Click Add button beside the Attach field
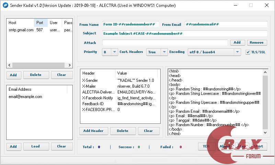Image resolution: width=275 pixels, height=165 pixels. [237, 43]
